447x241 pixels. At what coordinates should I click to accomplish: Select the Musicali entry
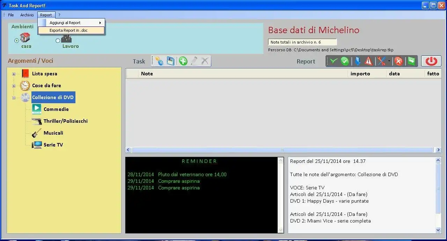(53, 133)
